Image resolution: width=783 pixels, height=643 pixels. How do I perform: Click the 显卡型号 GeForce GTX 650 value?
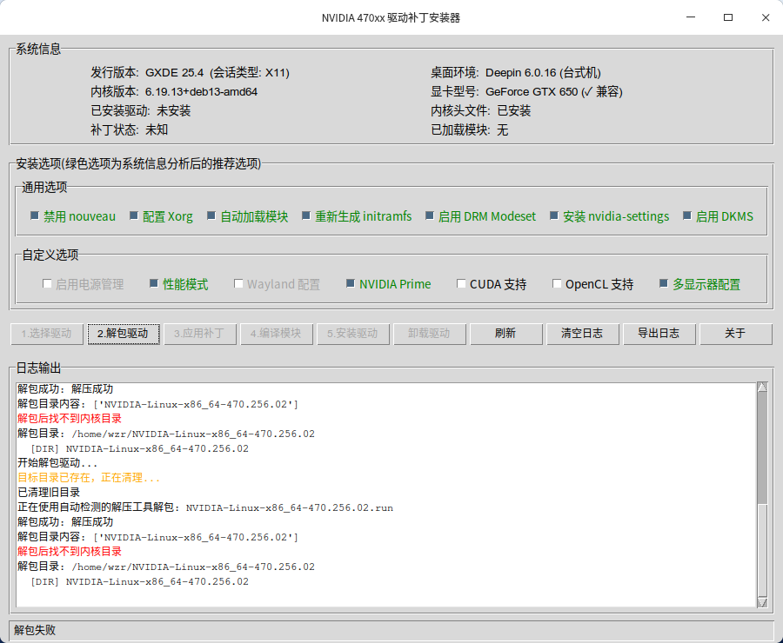pyautogui.click(x=554, y=92)
